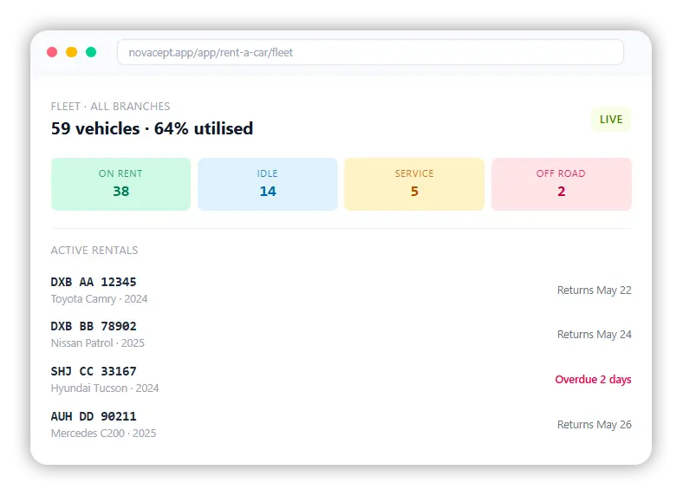Open the SERVICE 5 card

pyautogui.click(x=414, y=184)
